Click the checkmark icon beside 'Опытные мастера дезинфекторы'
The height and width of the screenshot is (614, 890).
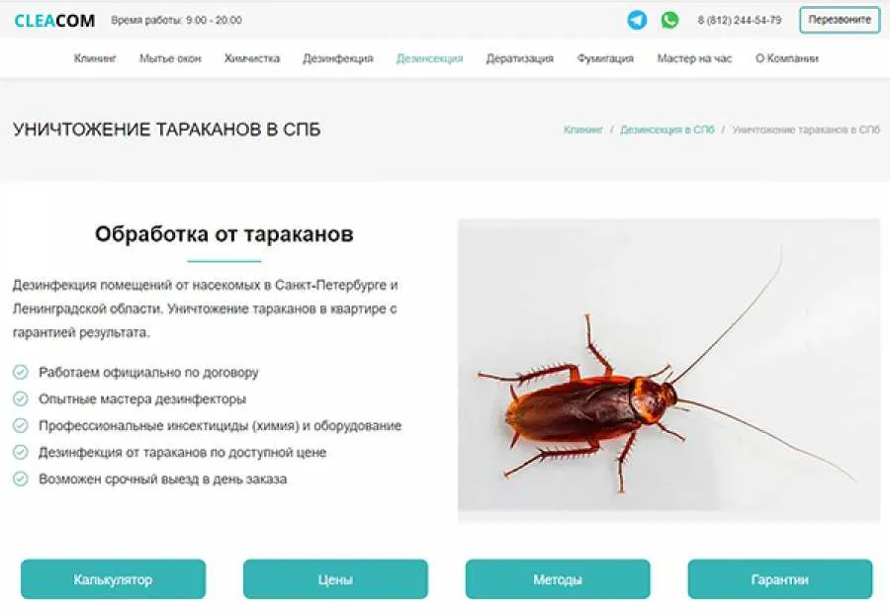click(x=21, y=398)
